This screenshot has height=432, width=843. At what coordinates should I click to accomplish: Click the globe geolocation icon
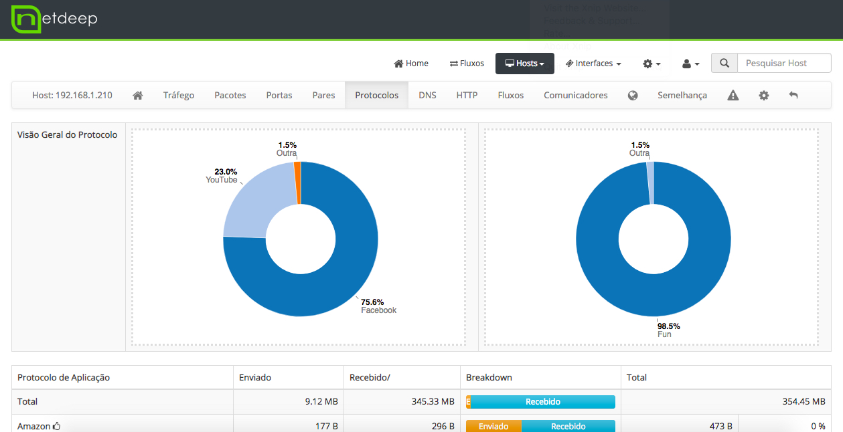pyautogui.click(x=633, y=96)
